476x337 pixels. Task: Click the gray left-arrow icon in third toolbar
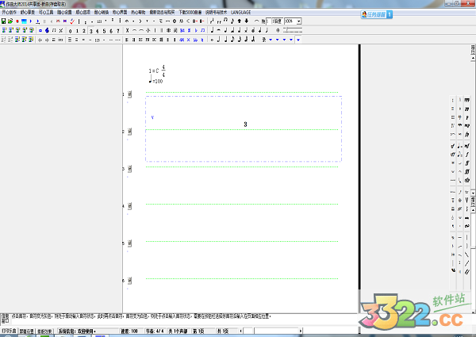coord(40,40)
